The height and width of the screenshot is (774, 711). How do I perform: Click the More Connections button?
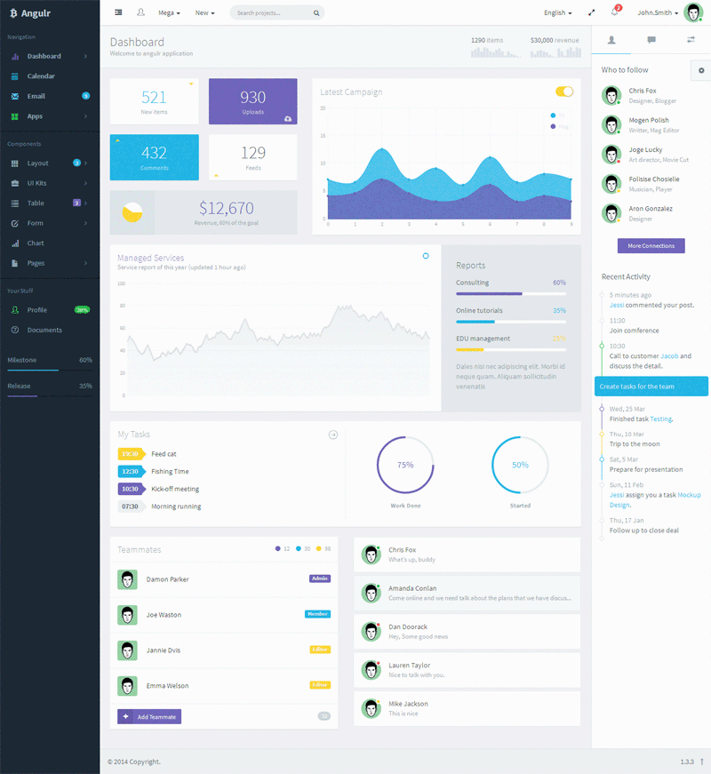pyautogui.click(x=651, y=245)
